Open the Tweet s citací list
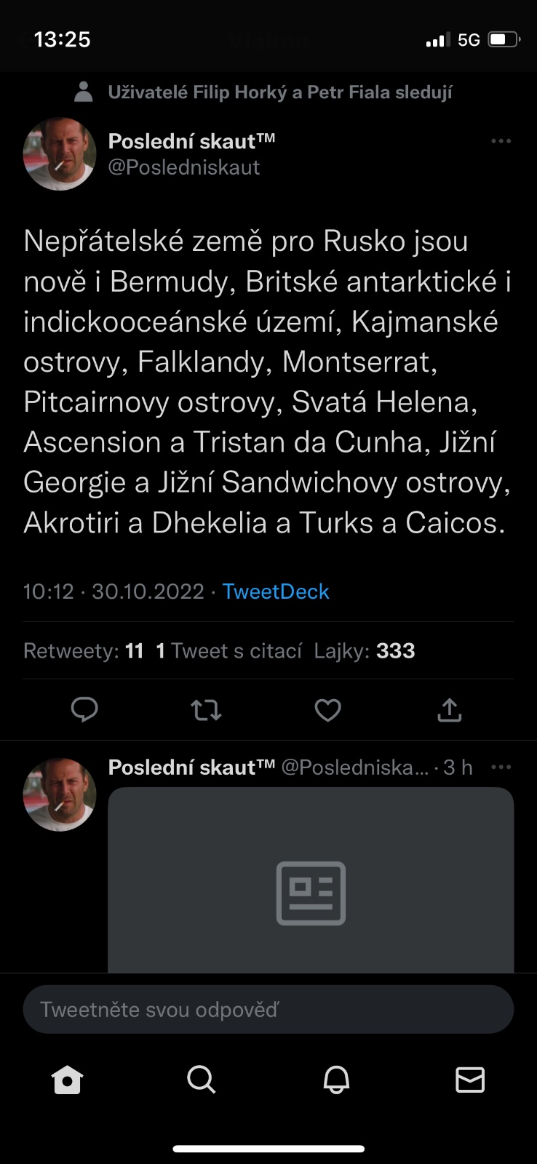The width and height of the screenshot is (537, 1164). point(229,650)
